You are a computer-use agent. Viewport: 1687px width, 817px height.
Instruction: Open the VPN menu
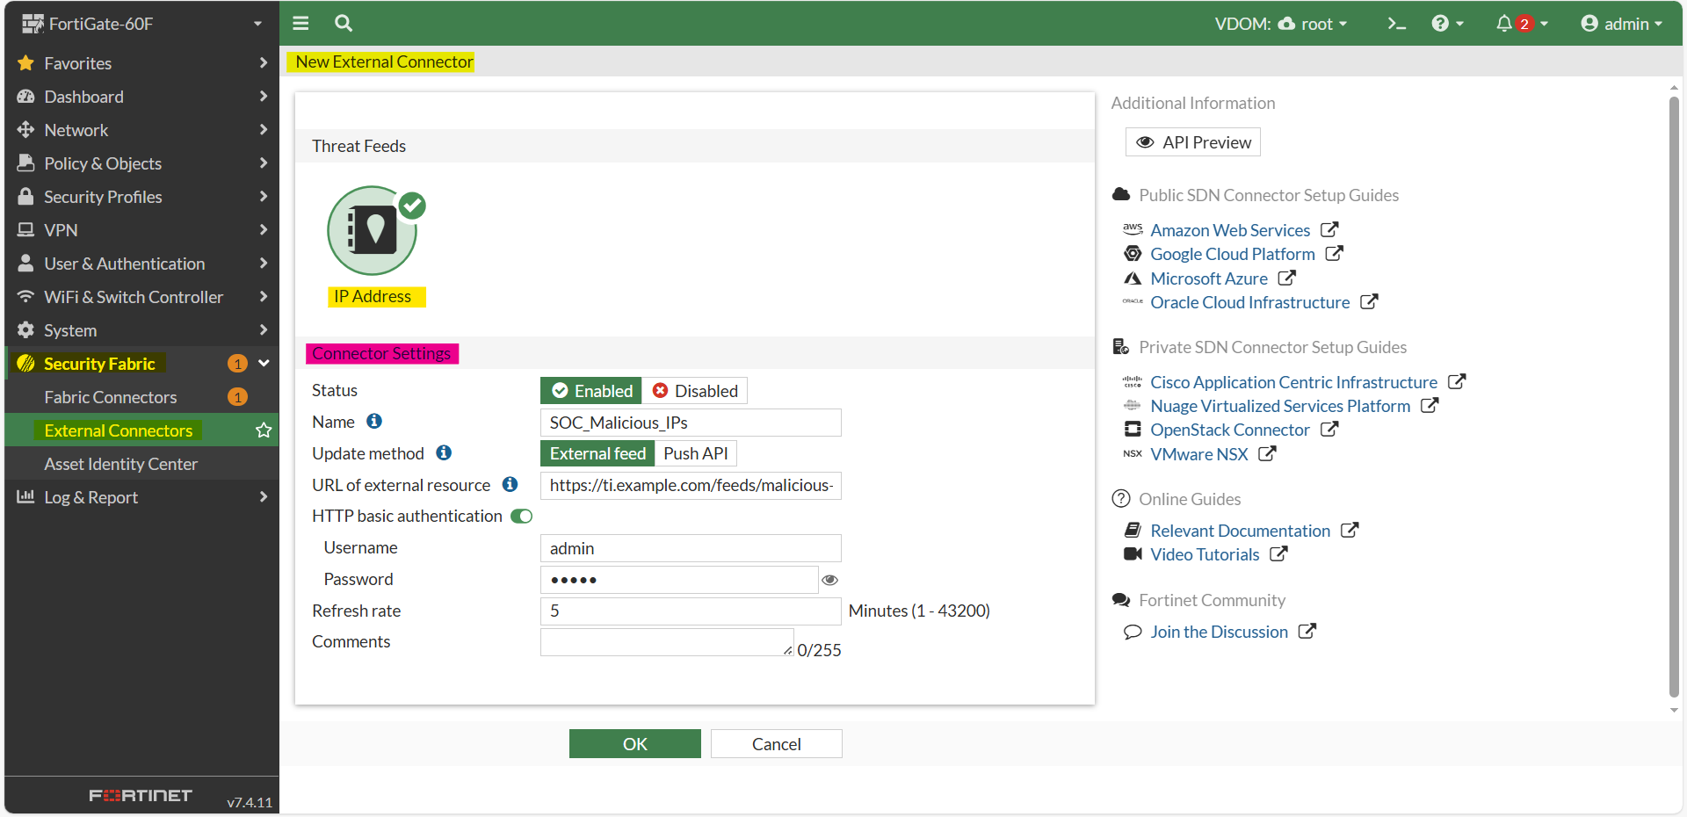(141, 230)
